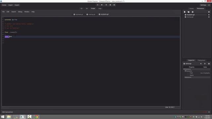Switch to the Help view tab
The width and height of the screenshot is (212, 119).
pos(100,9)
